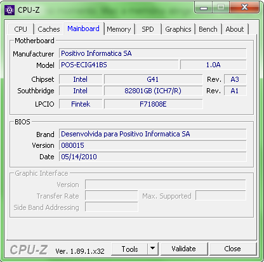Open the Bench tab
264x262 pixels.
point(208,29)
